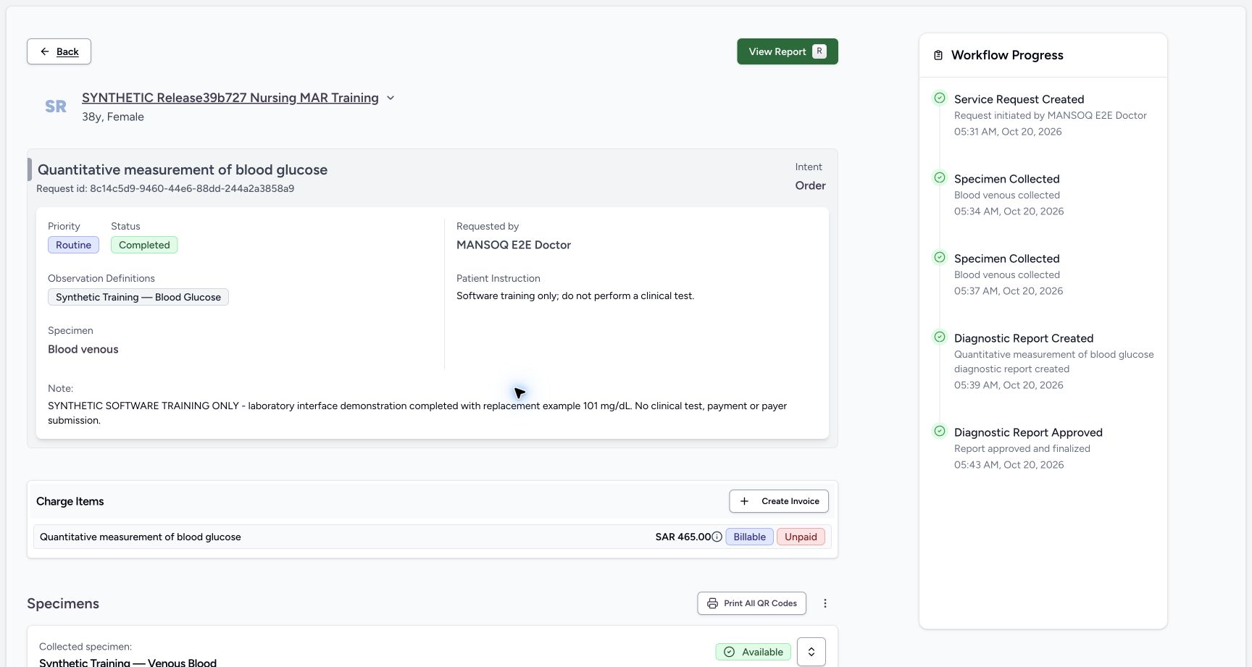
Task: Click check icon for Service Request Created
Action: click(940, 98)
